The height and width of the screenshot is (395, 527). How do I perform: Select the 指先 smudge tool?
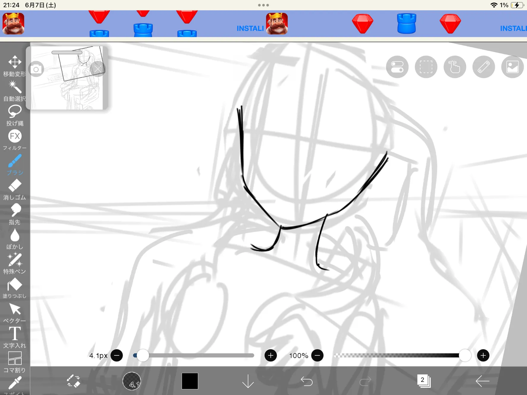tap(15, 214)
